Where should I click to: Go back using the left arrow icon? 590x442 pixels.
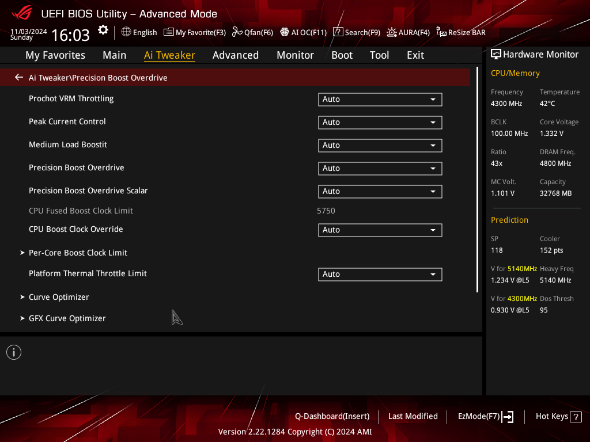pos(19,78)
